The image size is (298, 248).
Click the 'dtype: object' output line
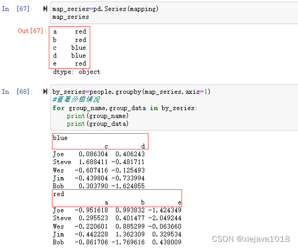[x=77, y=72]
